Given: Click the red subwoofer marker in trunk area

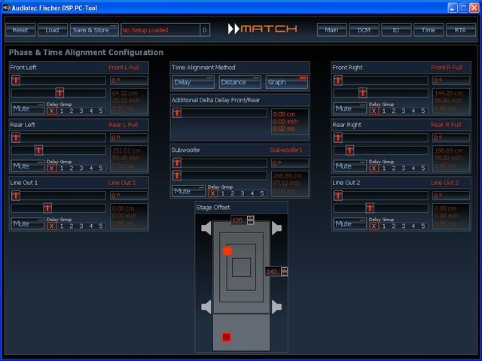Looking at the screenshot, I should click(x=226, y=338).
